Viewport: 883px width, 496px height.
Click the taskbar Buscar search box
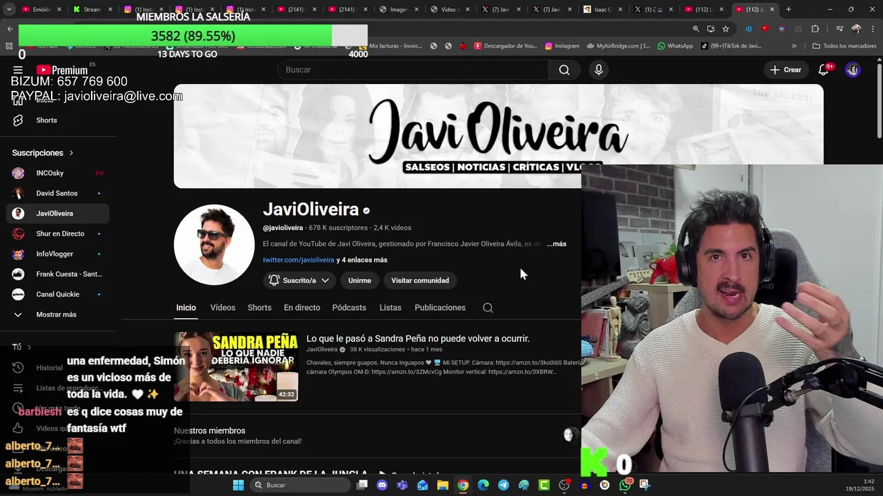[301, 485]
